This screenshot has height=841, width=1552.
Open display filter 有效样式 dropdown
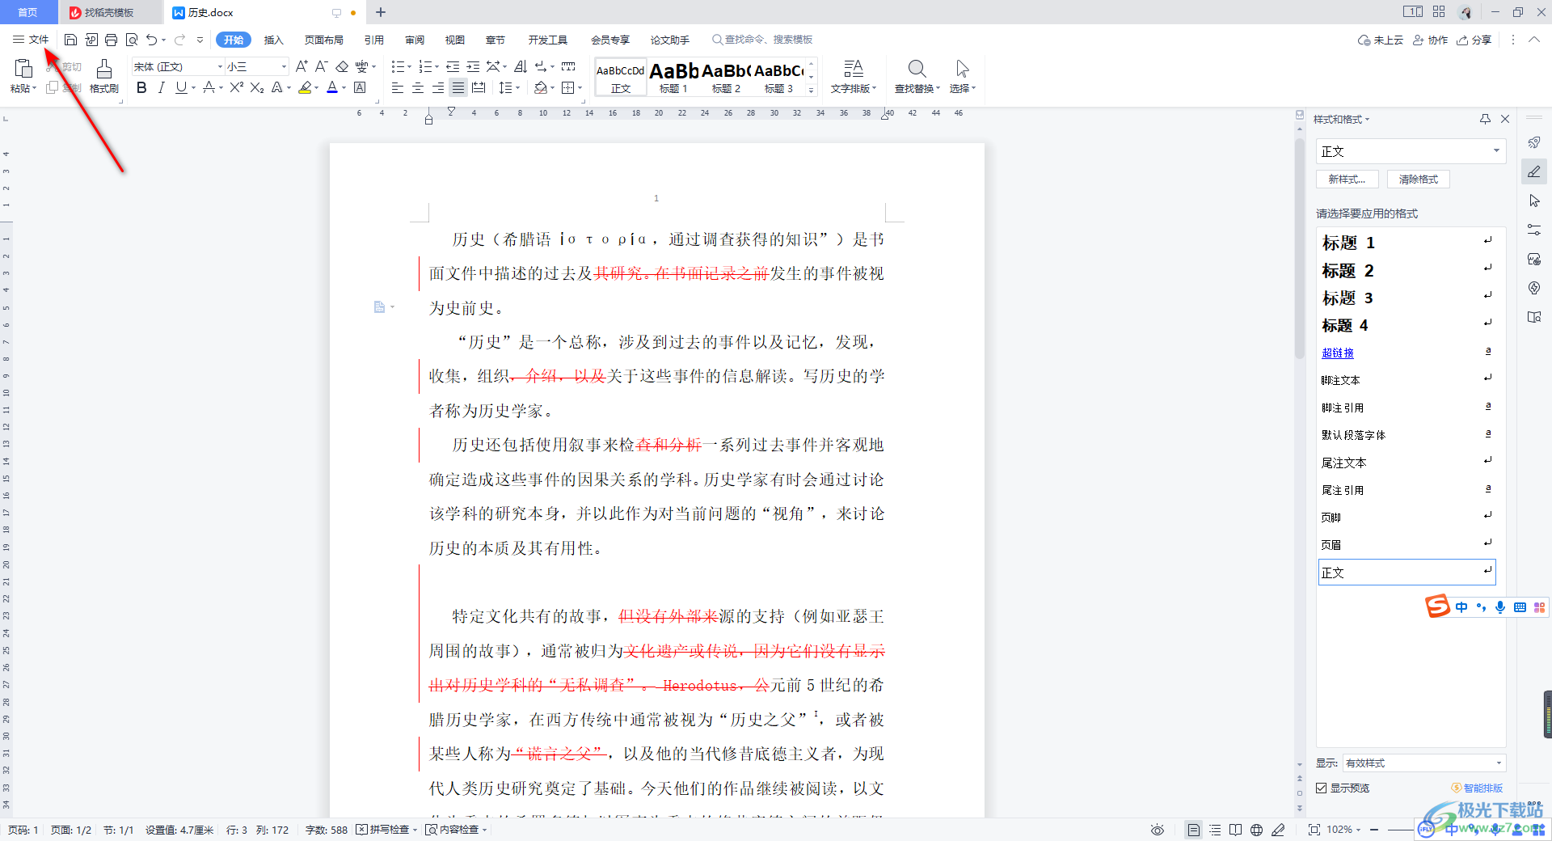click(1423, 763)
